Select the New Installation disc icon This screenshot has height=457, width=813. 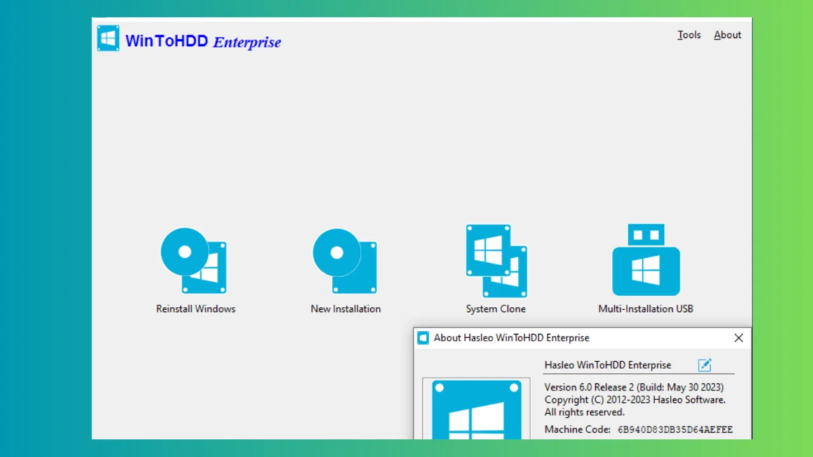346,260
